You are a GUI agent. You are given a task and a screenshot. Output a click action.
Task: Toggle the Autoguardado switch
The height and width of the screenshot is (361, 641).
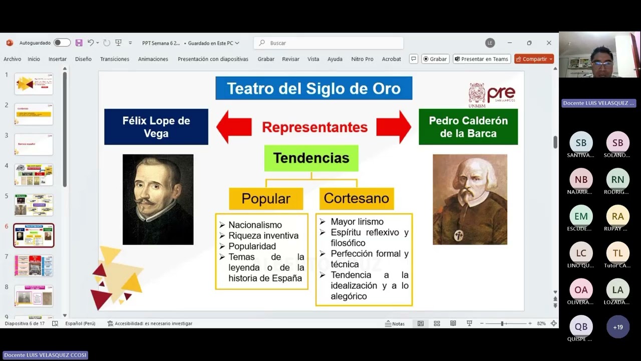[x=62, y=43]
